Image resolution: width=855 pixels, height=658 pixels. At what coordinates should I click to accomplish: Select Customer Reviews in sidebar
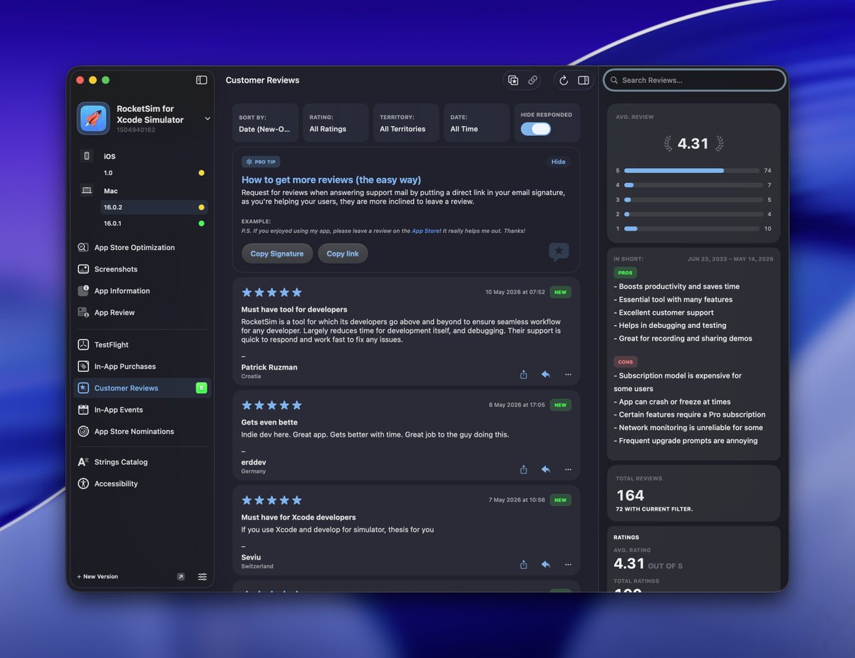pyautogui.click(x=142, y=388)
